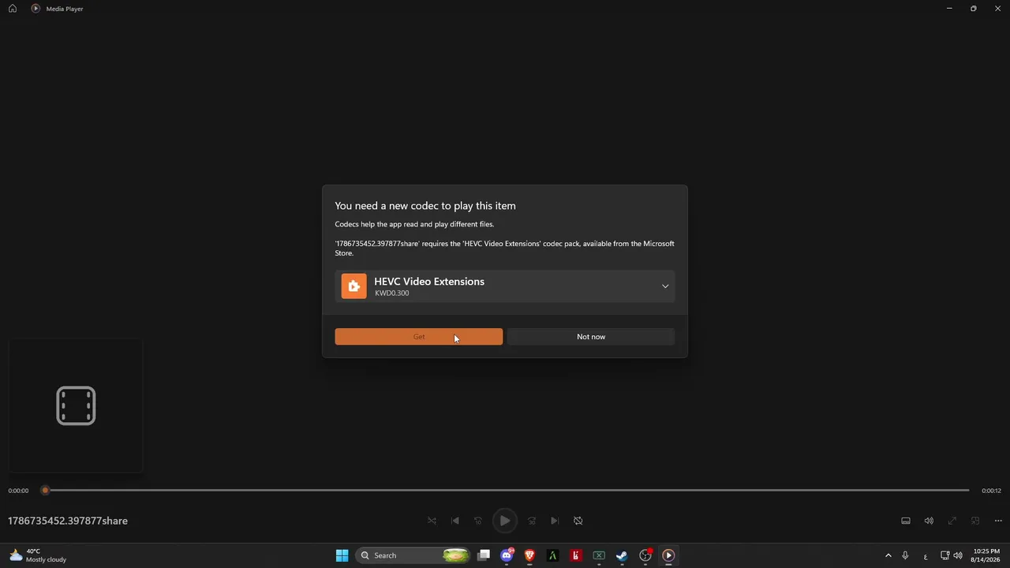Click the input language indicator in tray
The width and height of the screenshot is (1010, 568).
(925, 555)
